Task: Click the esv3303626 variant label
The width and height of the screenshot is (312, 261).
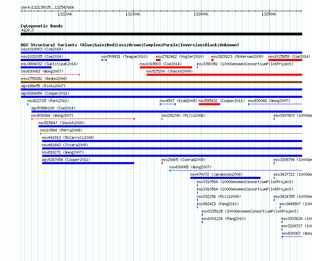Action: click(x=297, y=219)
